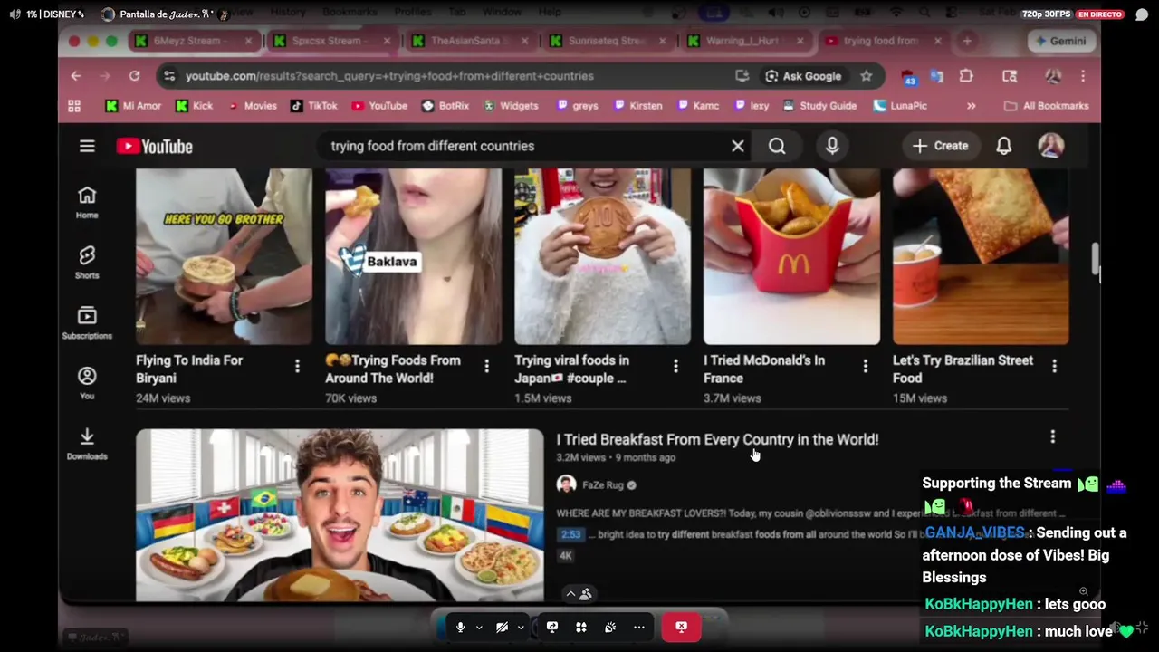Clear the YouTube search box text

(x=738, y=146)
